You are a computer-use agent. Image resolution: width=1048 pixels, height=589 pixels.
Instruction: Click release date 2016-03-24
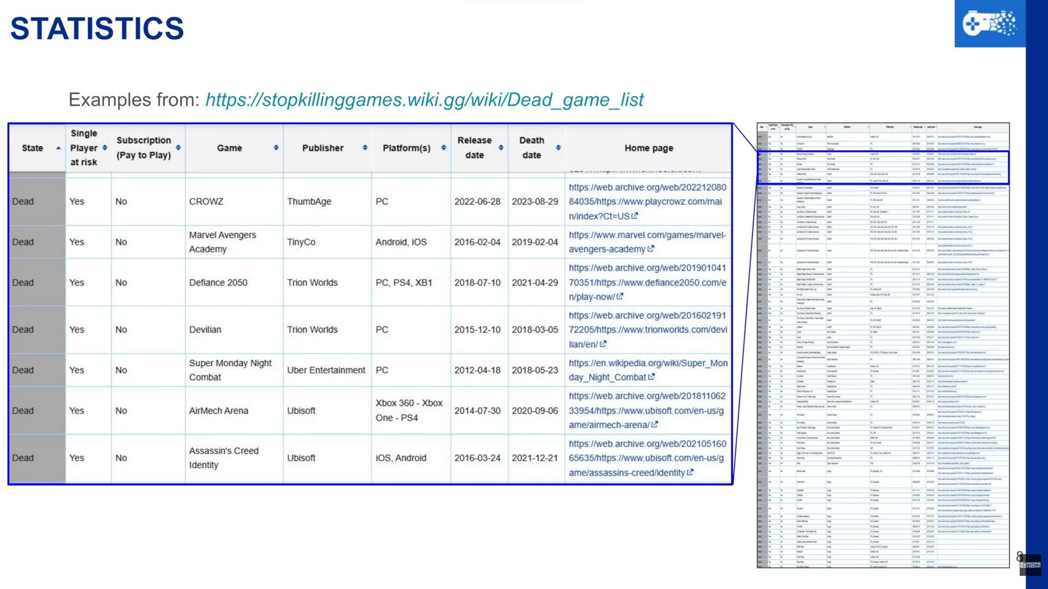pyautogui.click(x=478, y=458)
